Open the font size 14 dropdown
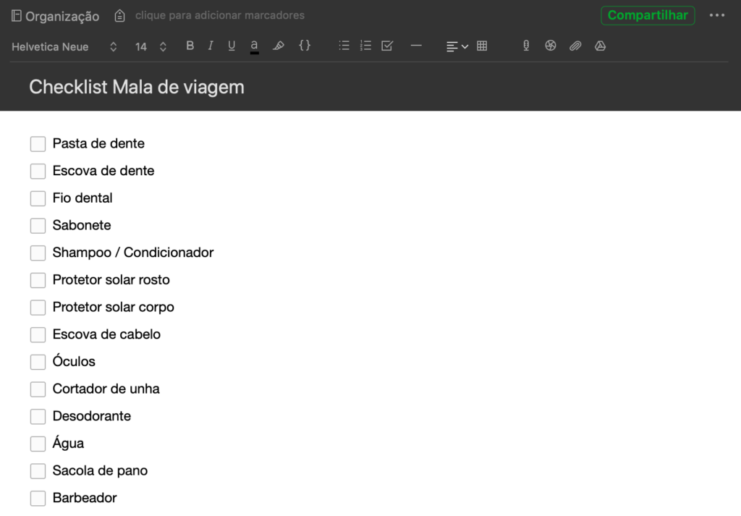The image size is (741, 516). 151,47
